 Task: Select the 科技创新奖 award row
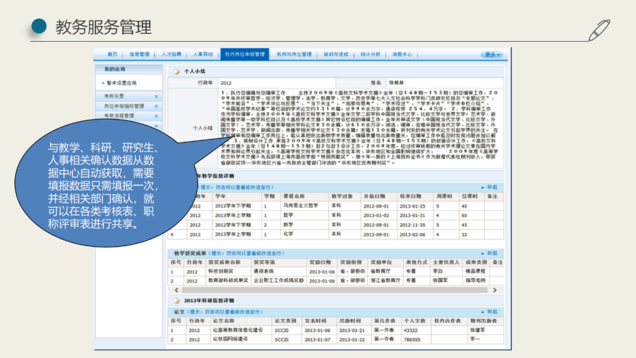(x=336, y=271)
